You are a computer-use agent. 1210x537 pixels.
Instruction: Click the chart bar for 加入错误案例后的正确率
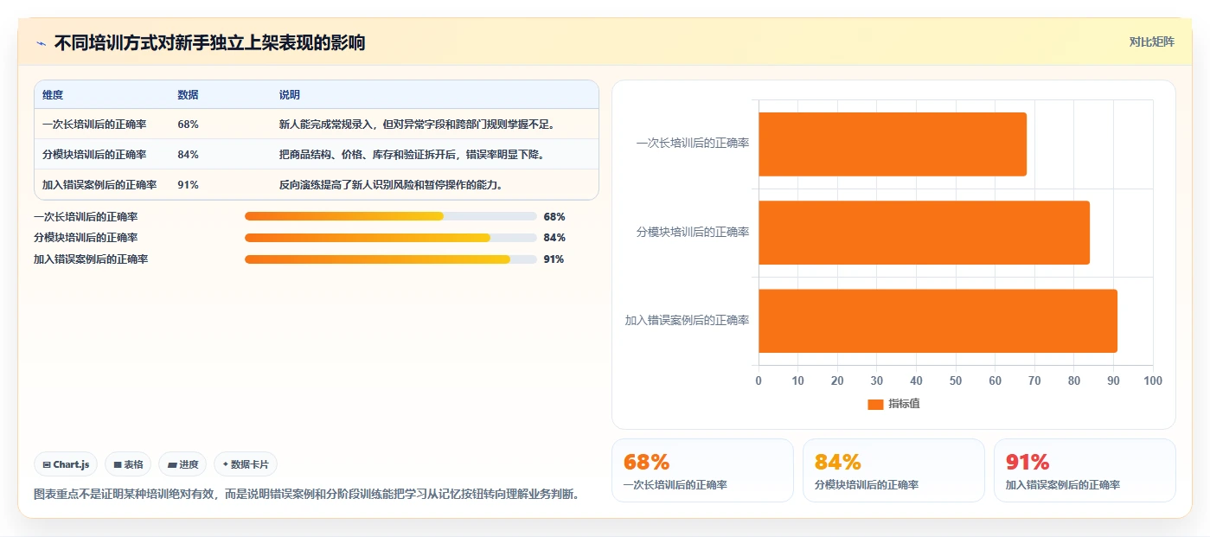(938, 321)
